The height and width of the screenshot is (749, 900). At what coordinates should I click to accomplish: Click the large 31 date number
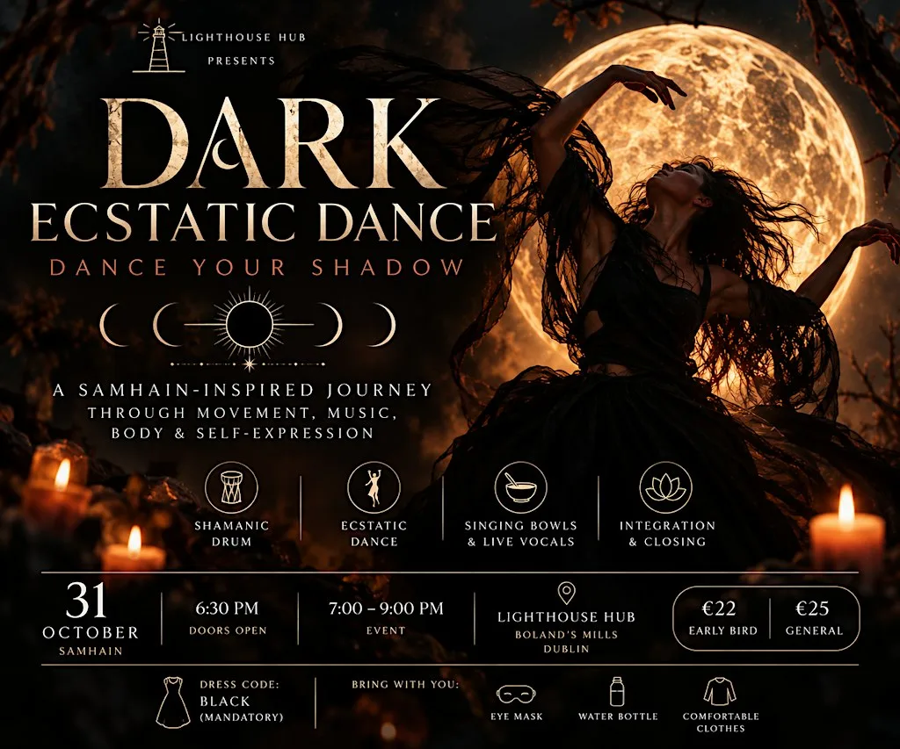pyautogui.click(x=86, y=601)
